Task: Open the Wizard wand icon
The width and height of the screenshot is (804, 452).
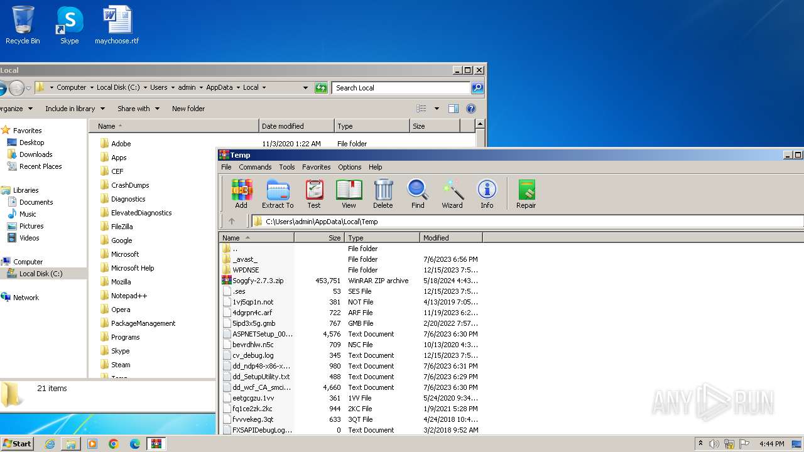Action: (x=452, y=194)
